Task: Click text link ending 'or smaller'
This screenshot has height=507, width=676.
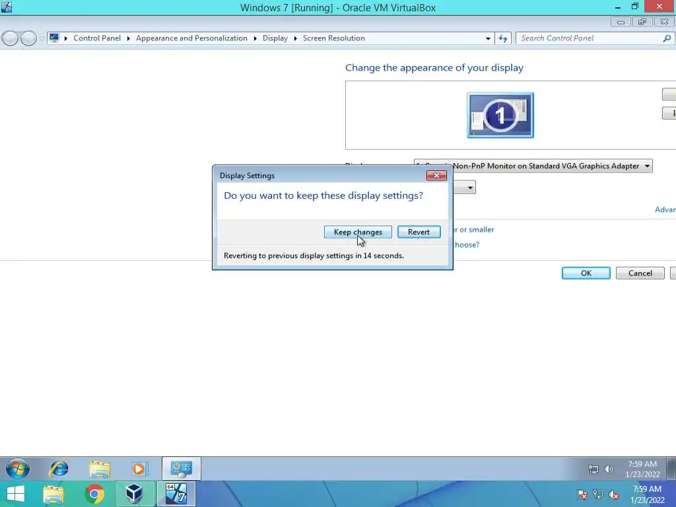Action: pyautogui.click(x=473, y=230)
